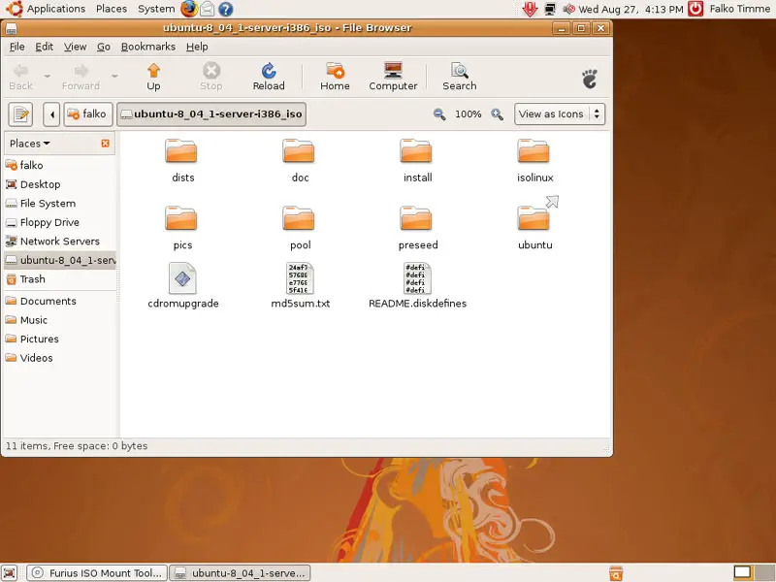Click the Show Desktop panel button
Viewport: 776px width, 582px height.
pos(9,573)
